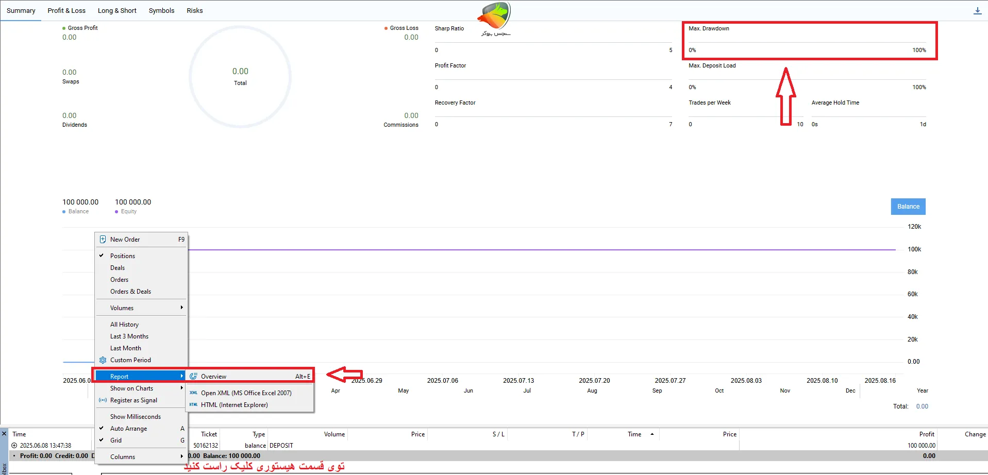Click the New Order icon
This screenshot has width=988, height=475.
[x=103, y=240]
